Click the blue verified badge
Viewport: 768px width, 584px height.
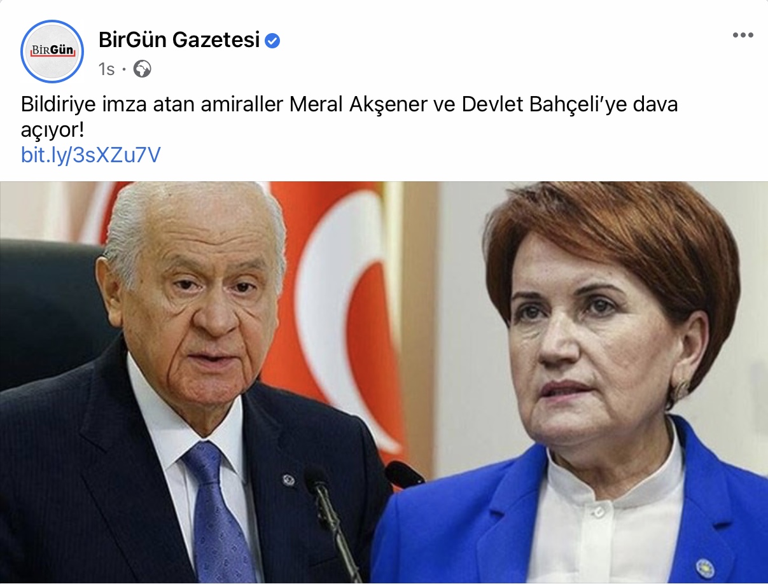click(273, 41)
